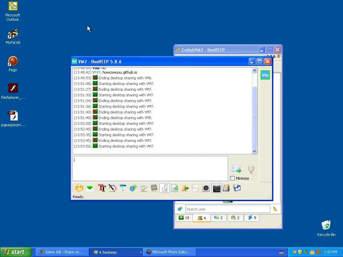343x257 pixels.
Task: Click the yellow security shield tray icon
Action: click(300, 252)
